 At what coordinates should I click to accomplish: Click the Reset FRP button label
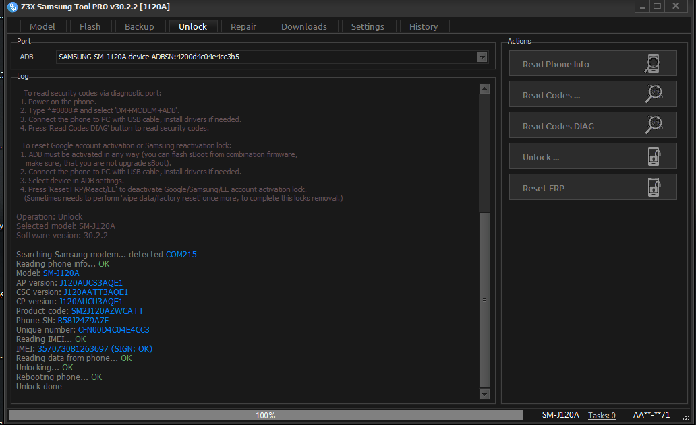coord(544,189)
